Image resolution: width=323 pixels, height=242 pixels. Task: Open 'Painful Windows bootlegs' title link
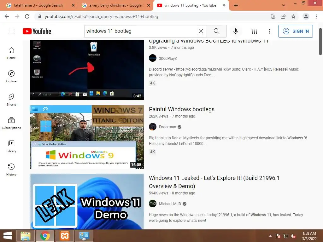(x=181, y=109)
